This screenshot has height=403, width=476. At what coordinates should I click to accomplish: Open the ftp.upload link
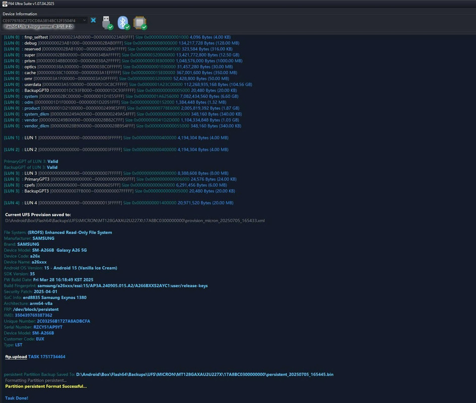(16, 357)
